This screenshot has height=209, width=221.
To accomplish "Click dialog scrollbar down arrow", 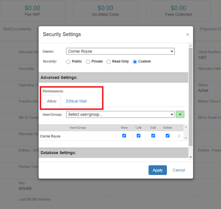I will click(x=191, y=157).
